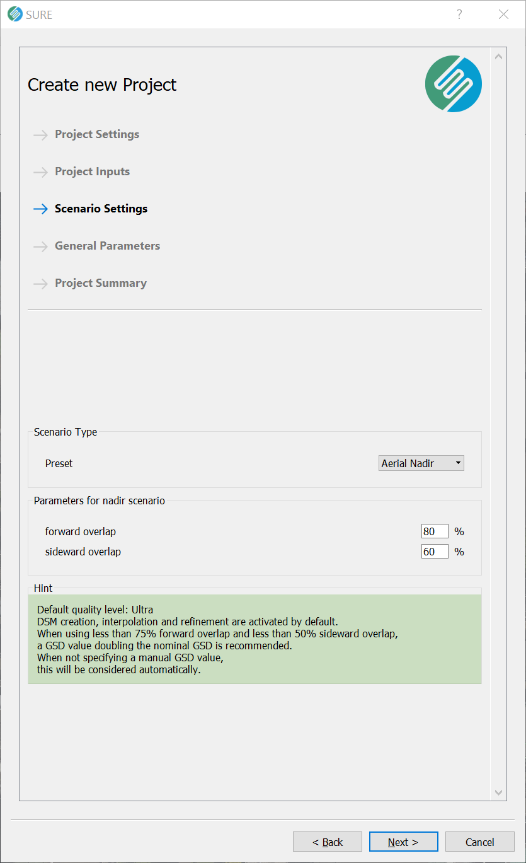This screenshot has height=863, width=526.
Task: Select the Project Inputs step
Action: point(92,171)
